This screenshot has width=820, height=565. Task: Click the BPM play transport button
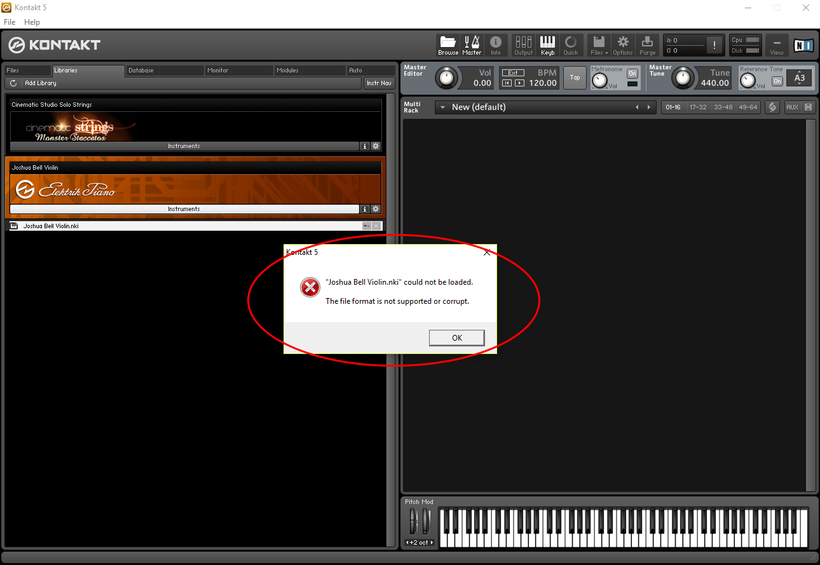tap(519, 83)
